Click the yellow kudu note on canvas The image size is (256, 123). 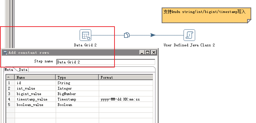click(206, 15)
